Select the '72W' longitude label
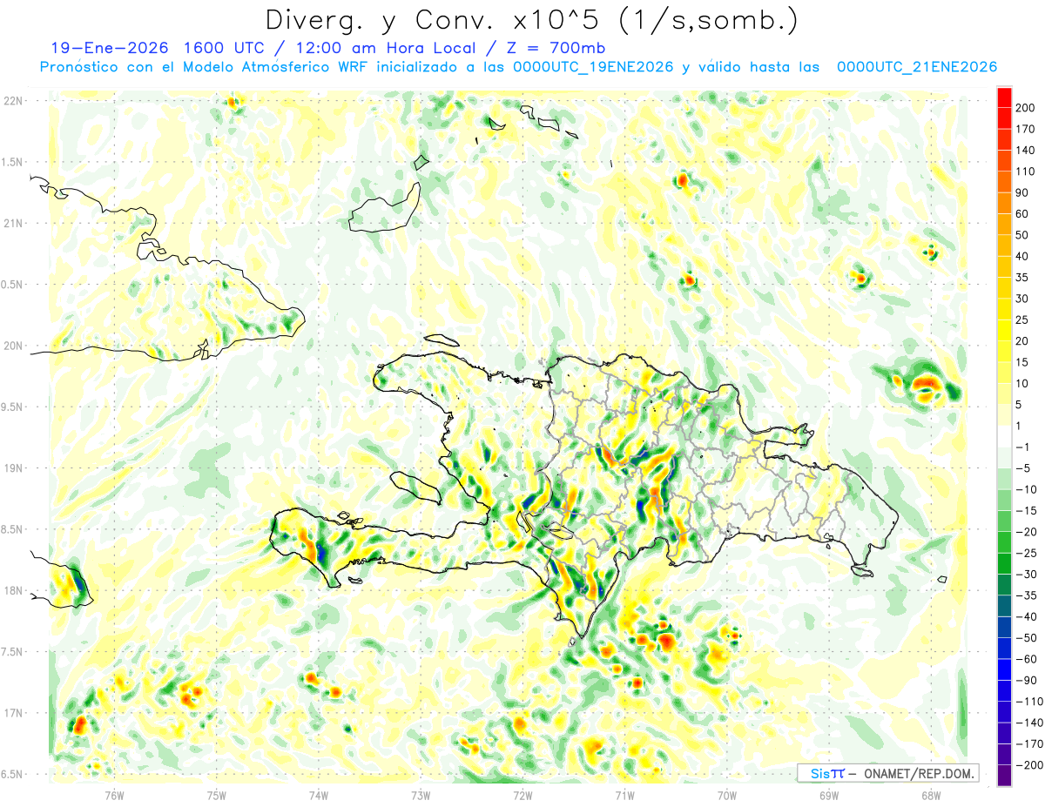Image resolution: width=1045 pixels, height=807 pixels. tap(522, 795)
